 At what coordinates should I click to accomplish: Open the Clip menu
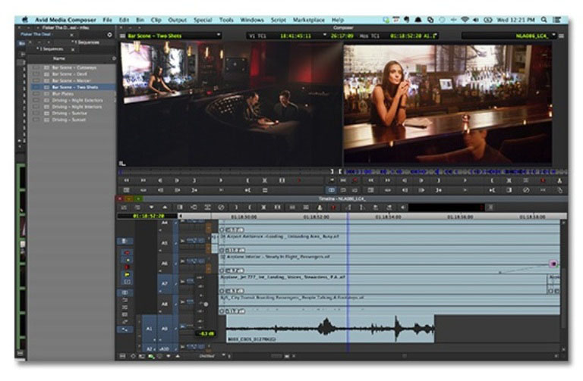(155, 19)
